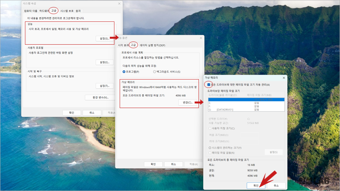This screenshot has height=191, width=340.
Task: Select the highlighted C: drive row
Action: 246,100
